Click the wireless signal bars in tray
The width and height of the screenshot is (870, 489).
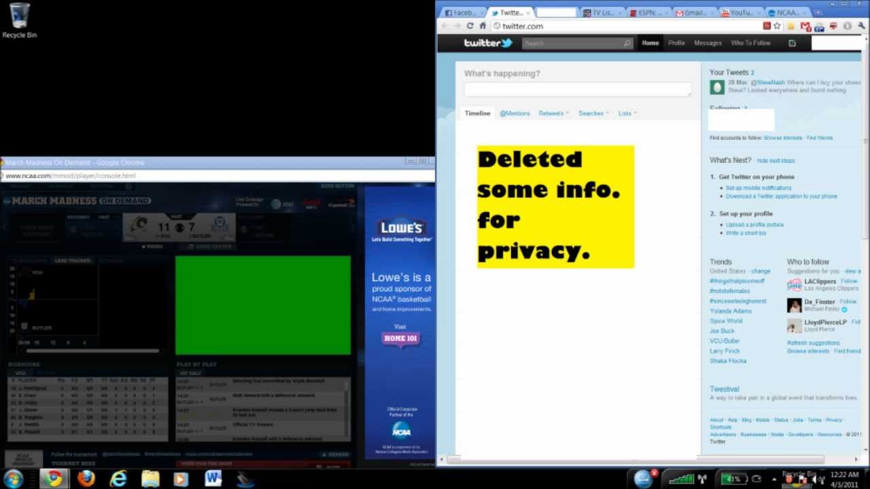pos(681,479)
